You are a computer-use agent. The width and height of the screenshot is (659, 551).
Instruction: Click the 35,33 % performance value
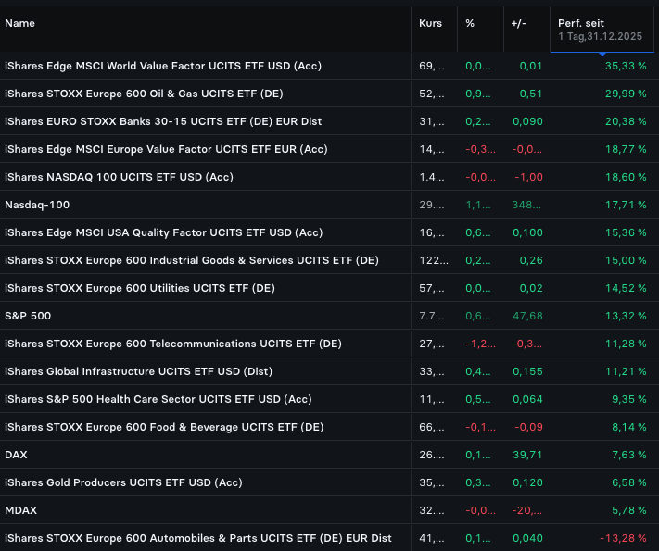click(x=626, y=66)
